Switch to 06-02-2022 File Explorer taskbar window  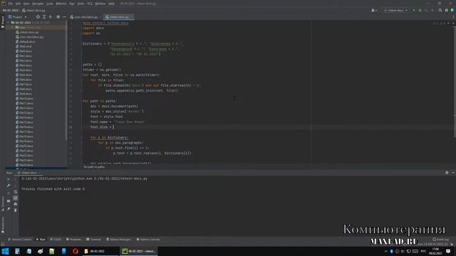pyautogui.click(x=100, y=251)
